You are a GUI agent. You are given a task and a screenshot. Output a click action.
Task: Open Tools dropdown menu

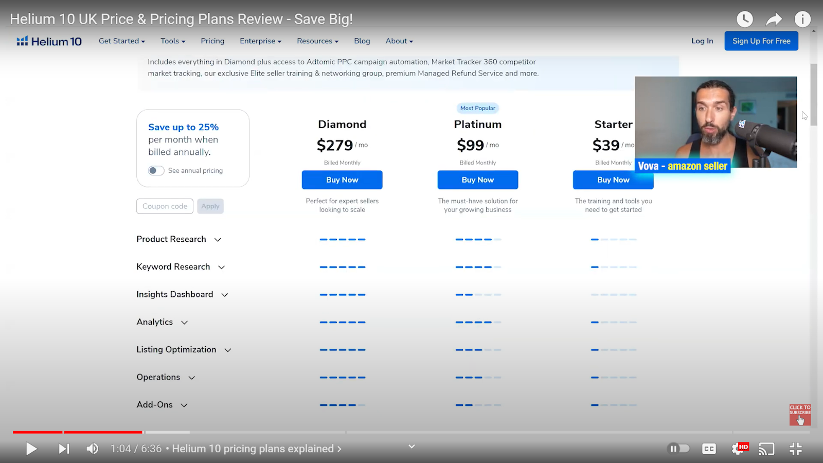tap(173, 41)
